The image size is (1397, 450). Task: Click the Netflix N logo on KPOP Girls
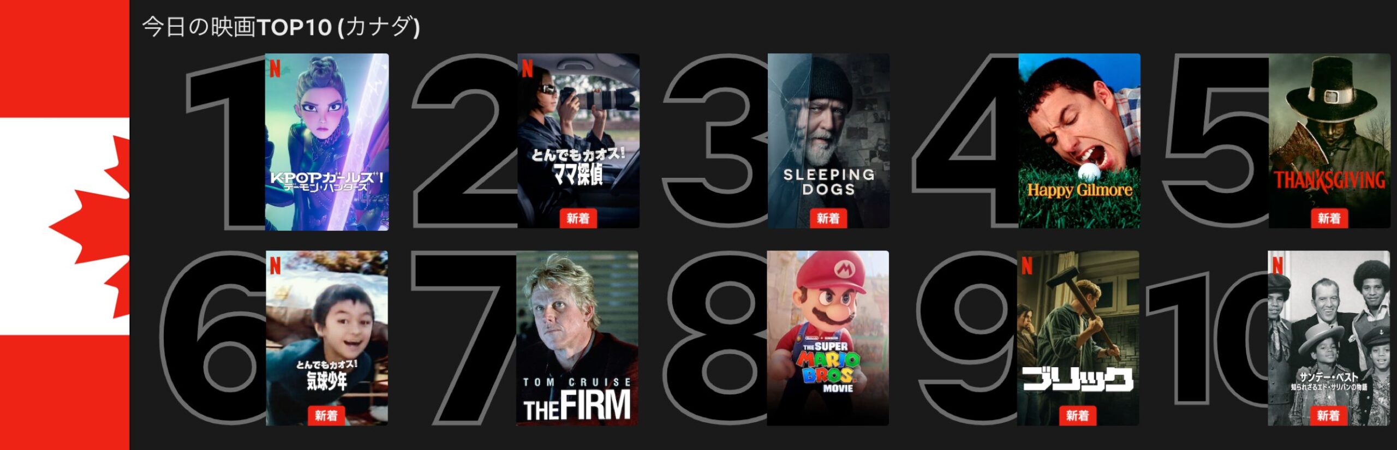point(275,69)
